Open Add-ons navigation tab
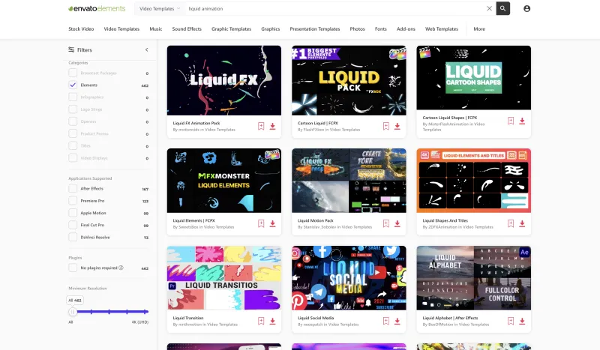The width and height of the screenshot is (600, 350). click(406, 29)
